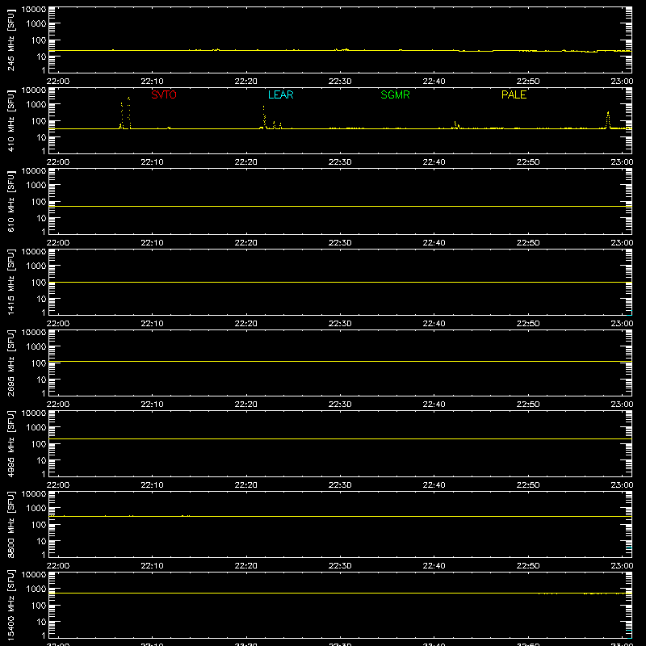This screenshot has height=646, width=646.
Task: Click the 22:50 label under the 610 MHz plot
Action: pyautogui.click(x=528, y=243)
